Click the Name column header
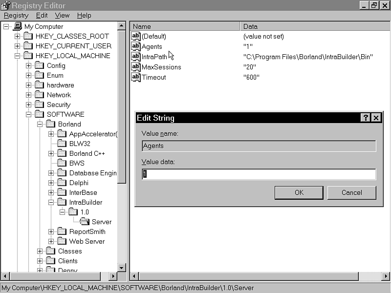 point(185,26)
